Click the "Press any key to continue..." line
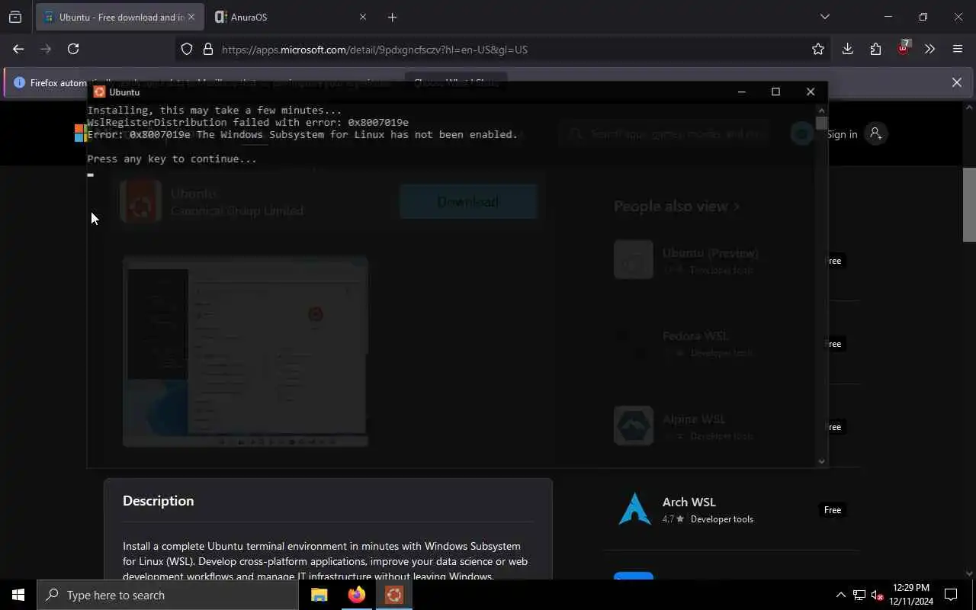Viewport: 976px width, 610px height. (x=172, y=159)
